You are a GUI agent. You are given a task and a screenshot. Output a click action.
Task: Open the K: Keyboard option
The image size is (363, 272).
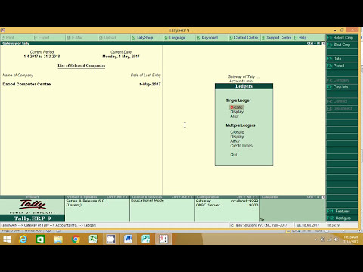pyautogui.click(x=212, y=38)
